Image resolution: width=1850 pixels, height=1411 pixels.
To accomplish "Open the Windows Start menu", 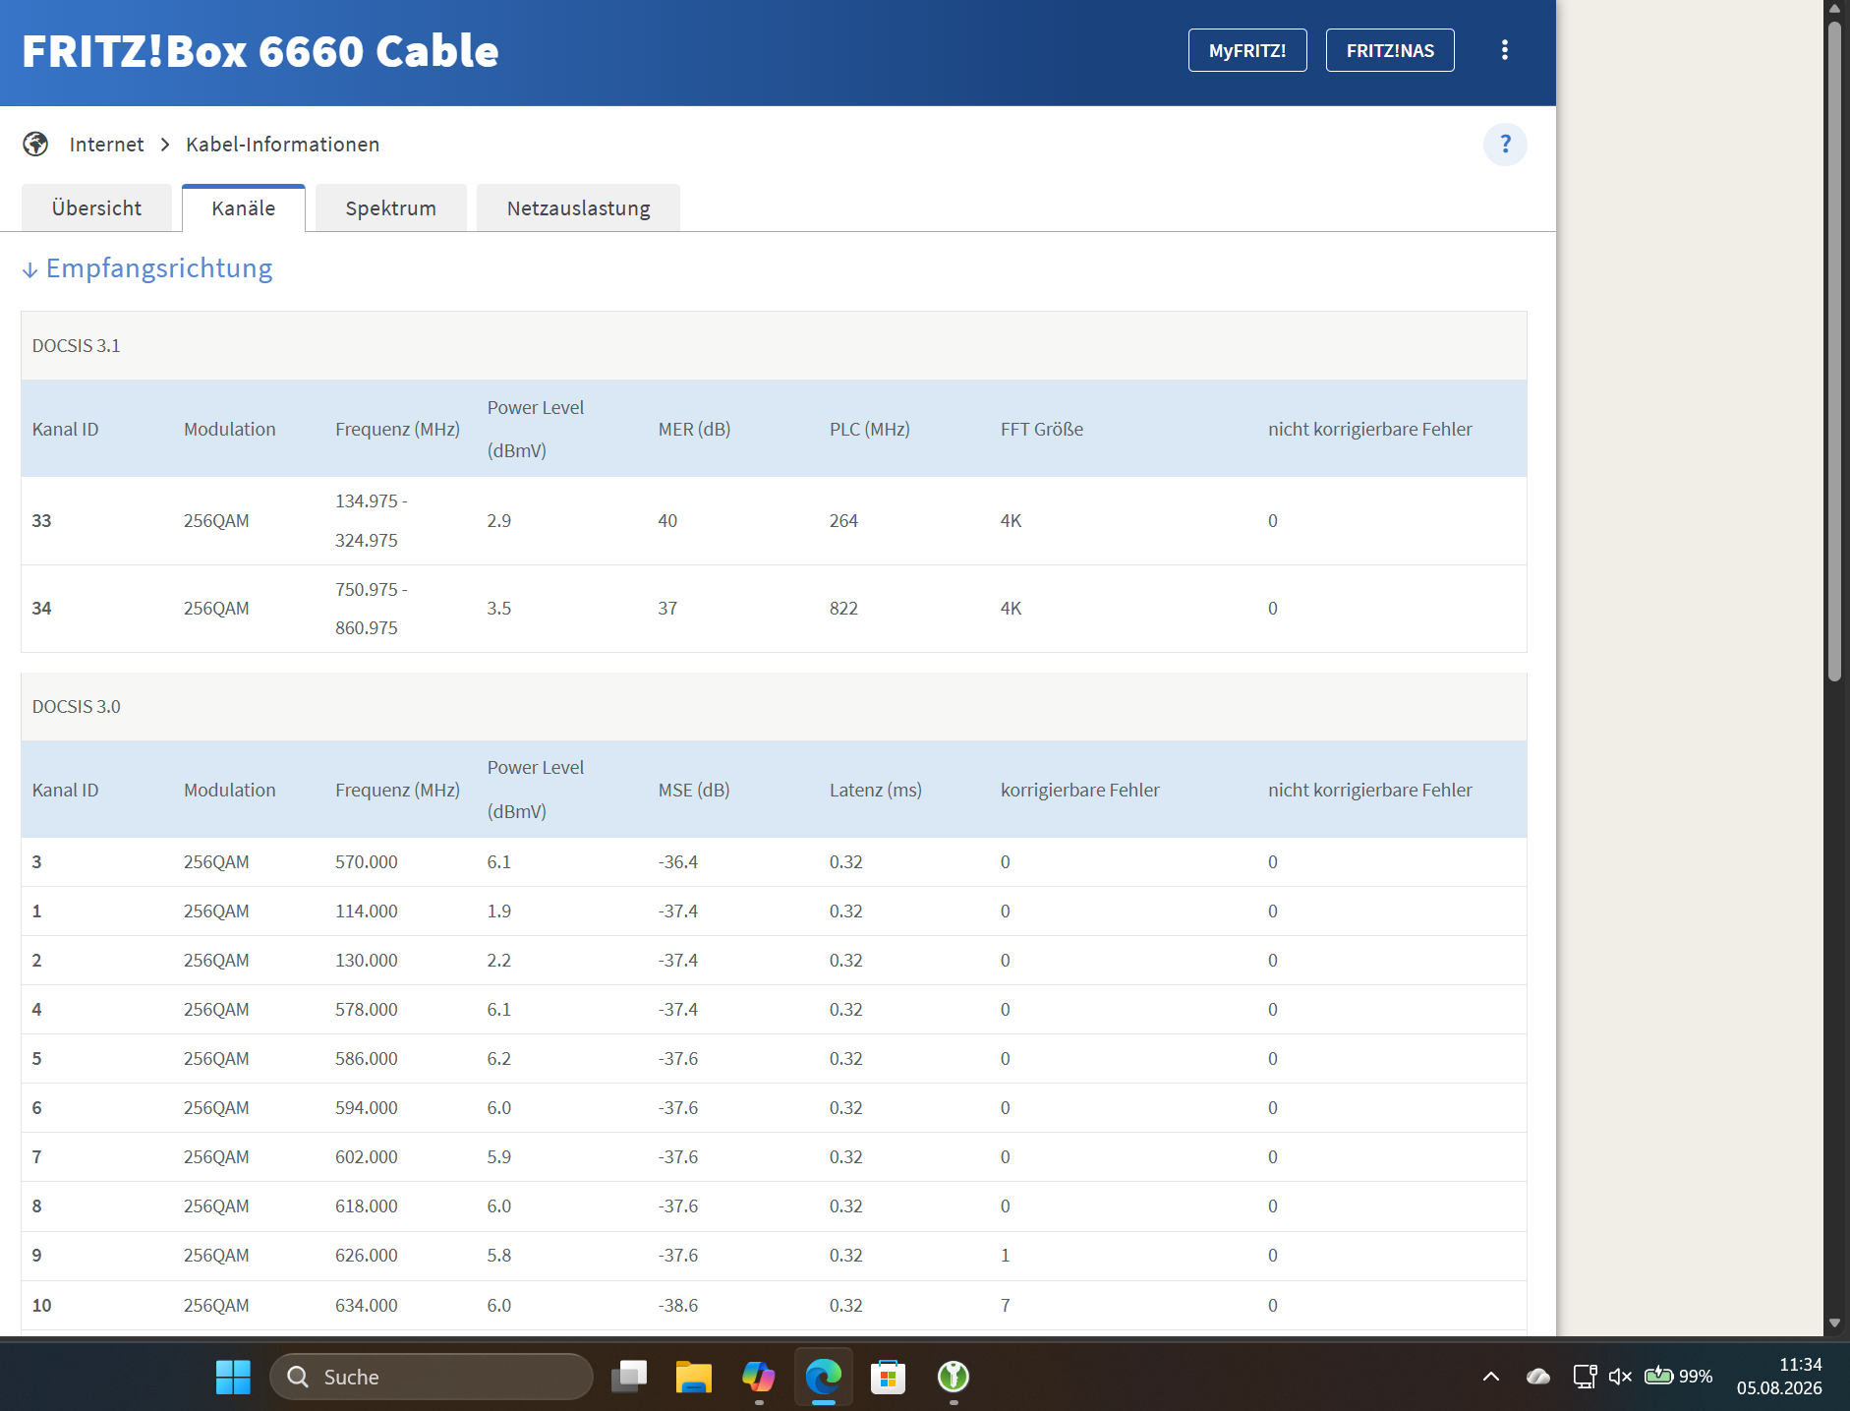I will 233,1377.
